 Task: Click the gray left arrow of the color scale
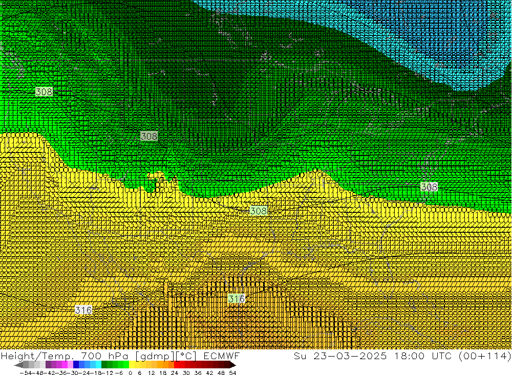[18, 365]
